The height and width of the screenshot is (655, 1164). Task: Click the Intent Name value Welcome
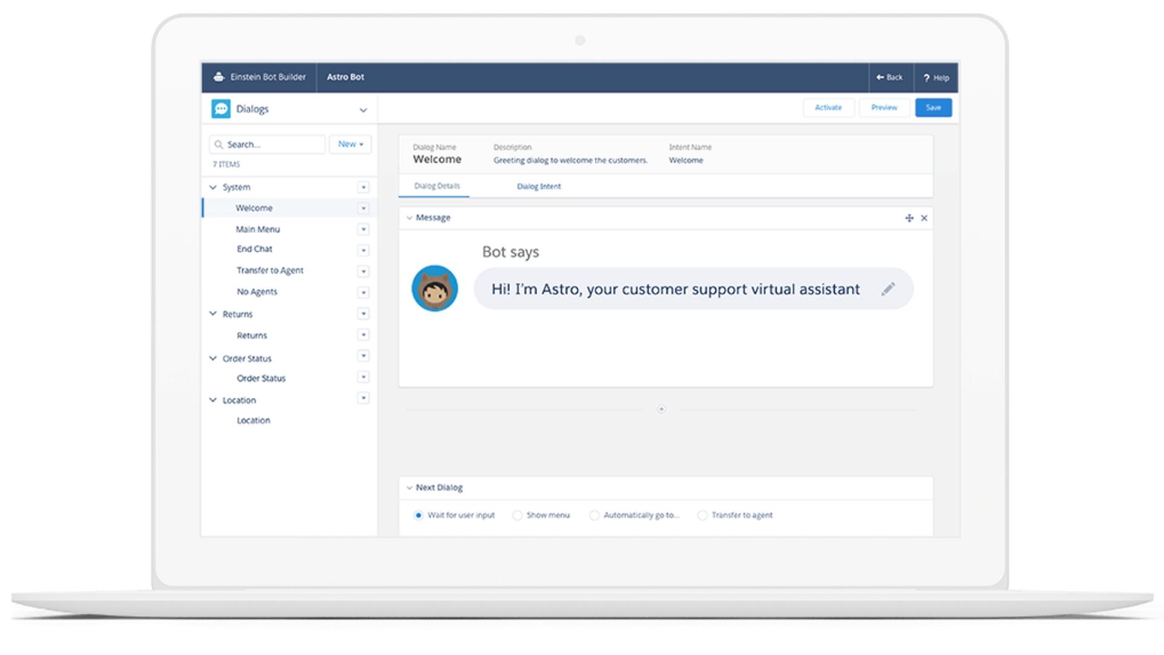click(686, 161)
